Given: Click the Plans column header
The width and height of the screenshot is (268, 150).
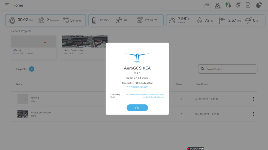Looking at the screenshot, I should pos(179,84).
